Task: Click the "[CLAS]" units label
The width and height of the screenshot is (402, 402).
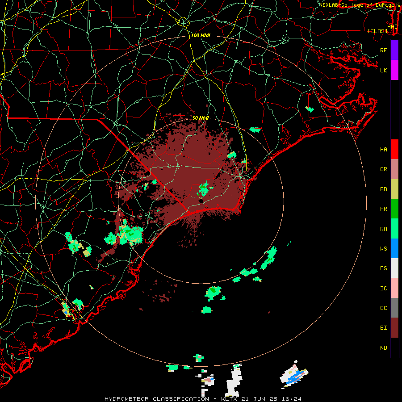Action: [377, 31]
